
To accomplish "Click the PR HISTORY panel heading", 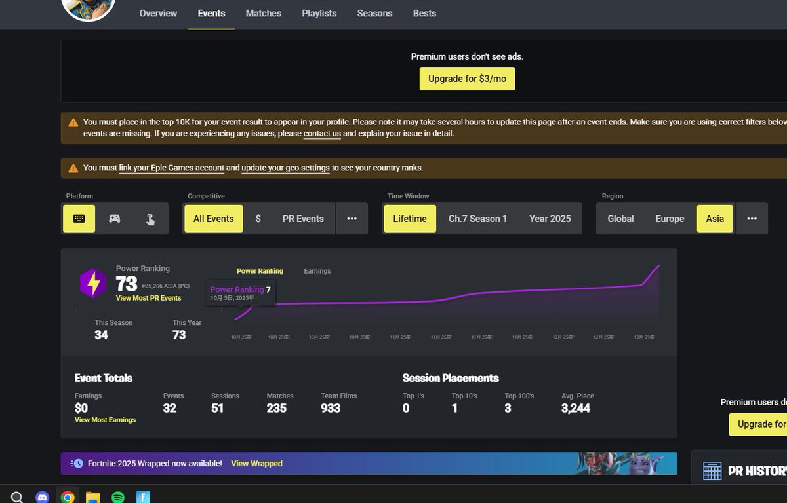I will pos(757,471).
